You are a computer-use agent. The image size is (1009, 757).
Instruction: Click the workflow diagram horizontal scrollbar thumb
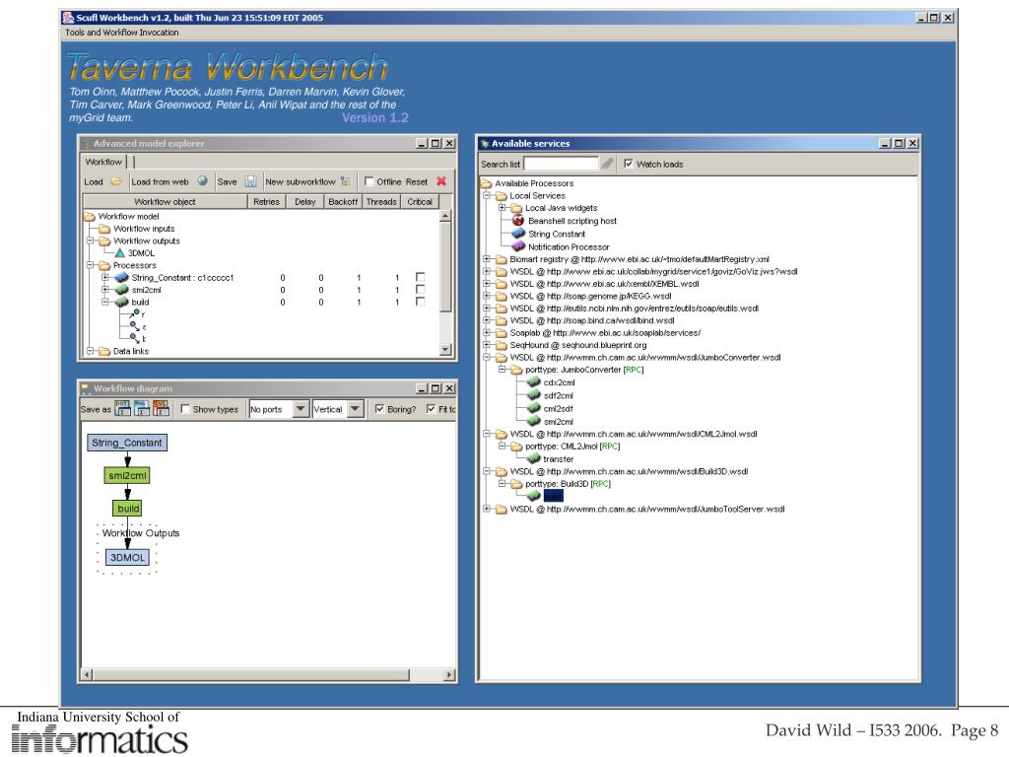(x=251, y=674)
